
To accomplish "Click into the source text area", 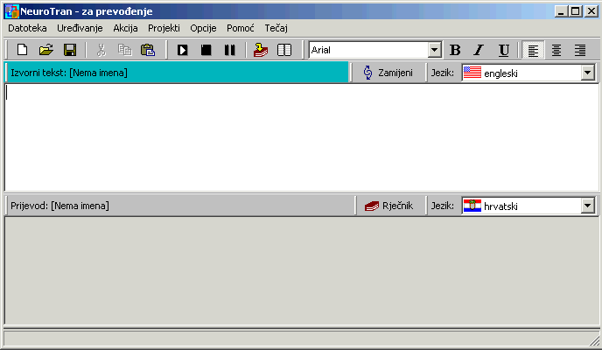I will point(301,137).
